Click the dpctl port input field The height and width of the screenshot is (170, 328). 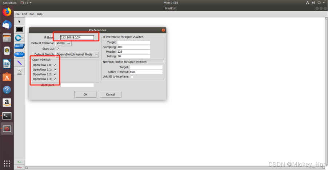(x=77, y=85)
